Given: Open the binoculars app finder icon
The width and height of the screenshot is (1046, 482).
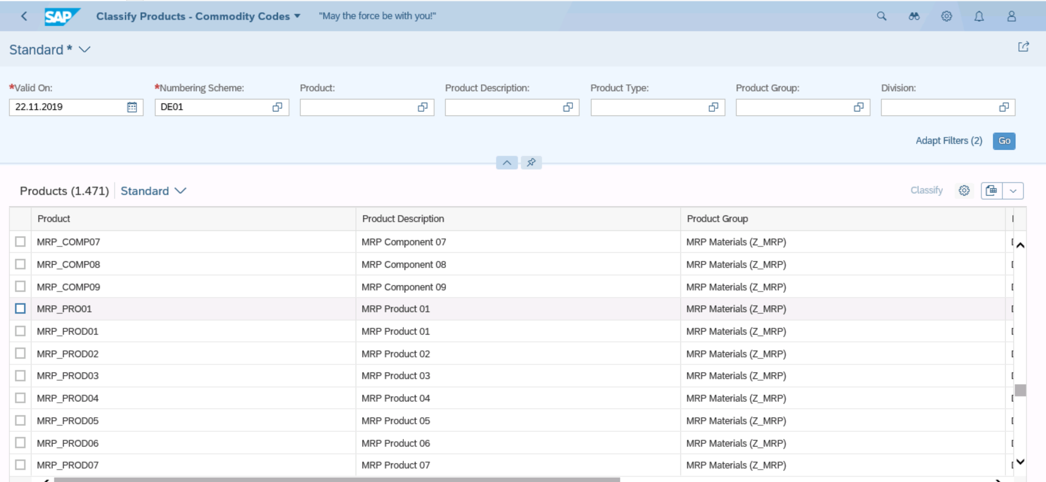Looking at the screenshot, I should point(914,16).
